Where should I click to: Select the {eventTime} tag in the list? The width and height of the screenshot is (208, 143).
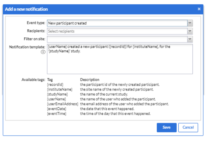(x=57, y=114)
